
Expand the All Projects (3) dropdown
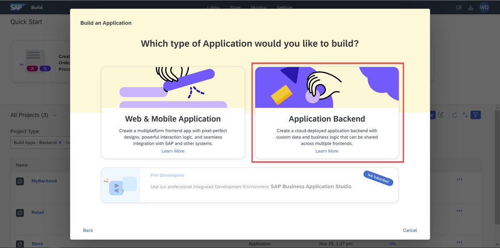pyautogui.click(x=55, y=115)
